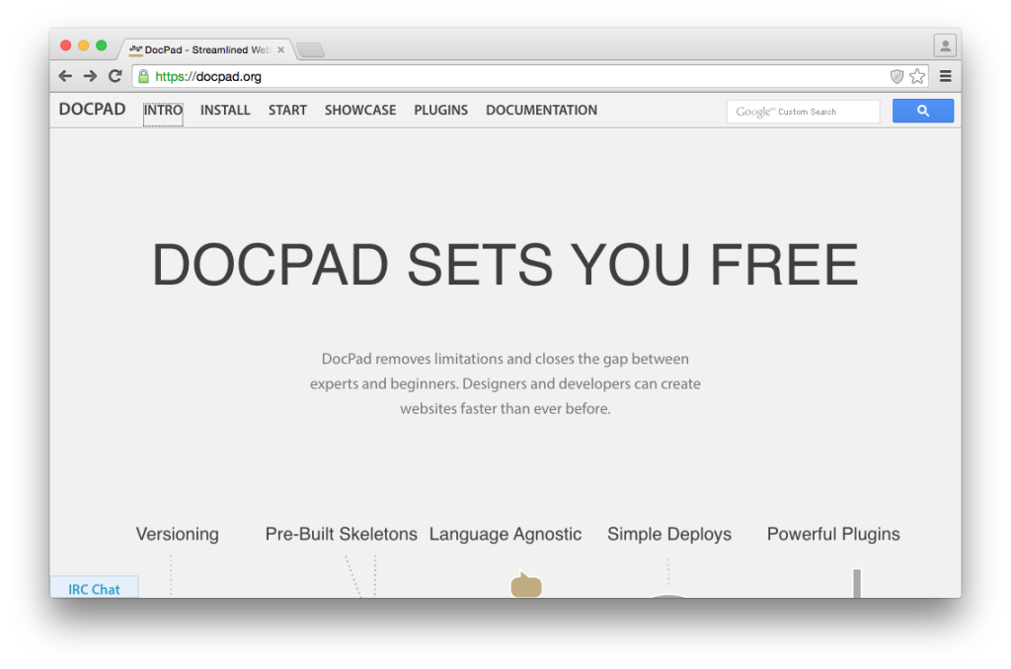Open the DOCUMENTATION page
Image resolution: width=1011 pixels, height=669 pixels.
click(x=541, y=110)
